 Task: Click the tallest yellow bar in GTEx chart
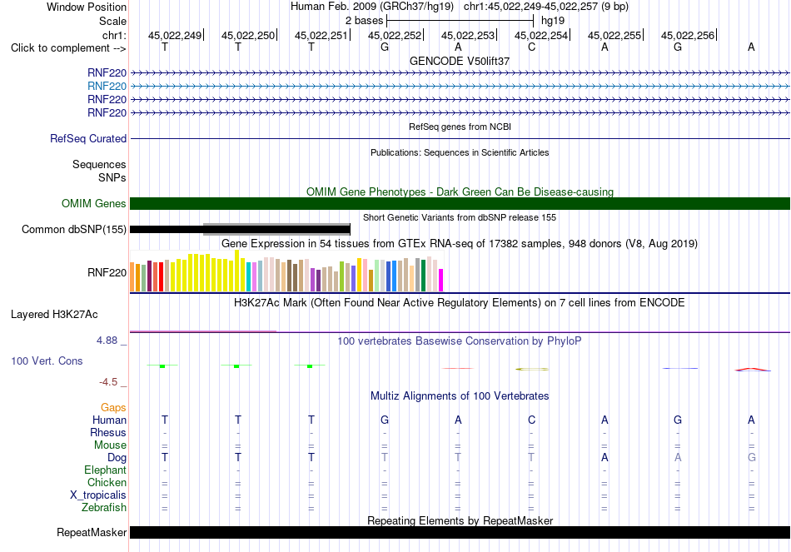[x=237, y=271]
